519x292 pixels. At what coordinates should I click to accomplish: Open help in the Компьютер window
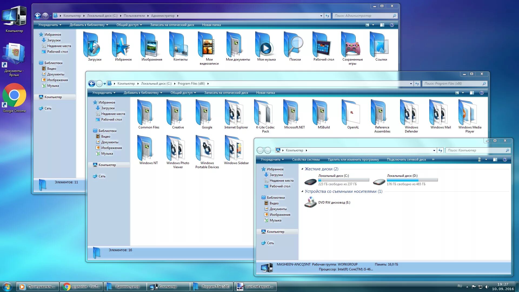(x=504, y=160)
